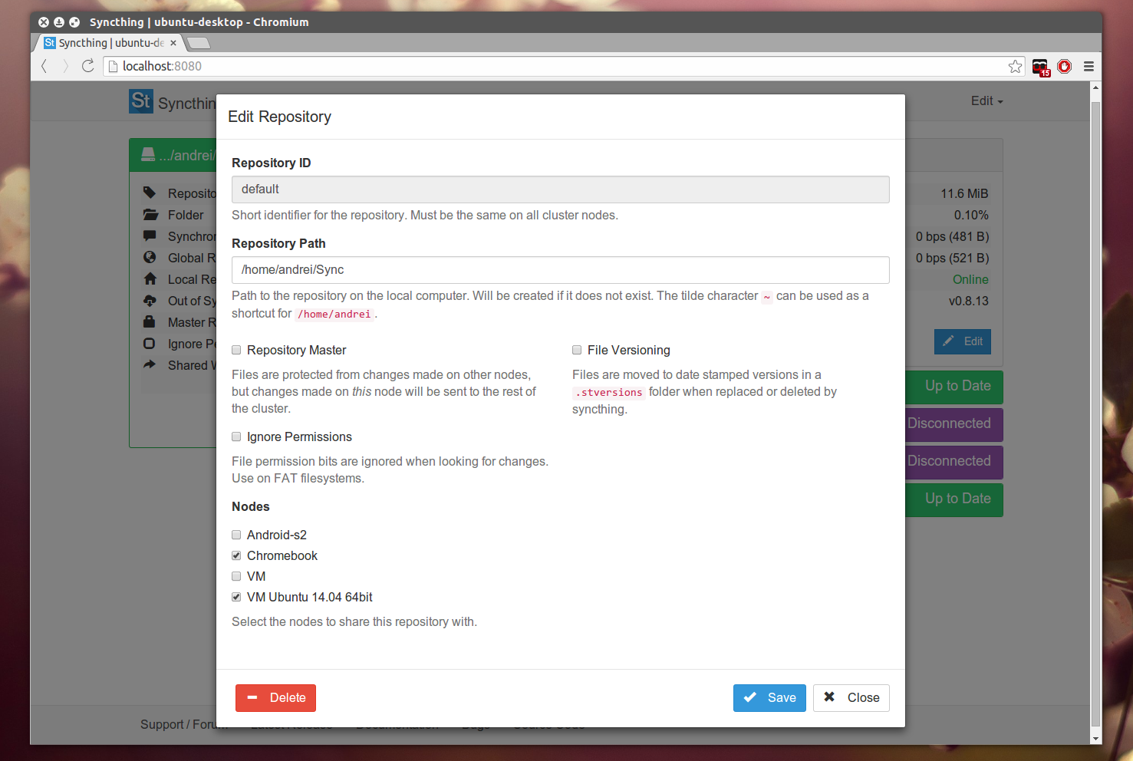Click the folder icon beside Folder row
The height and width of the screenshot is (761, 1133).
point(150,215)
